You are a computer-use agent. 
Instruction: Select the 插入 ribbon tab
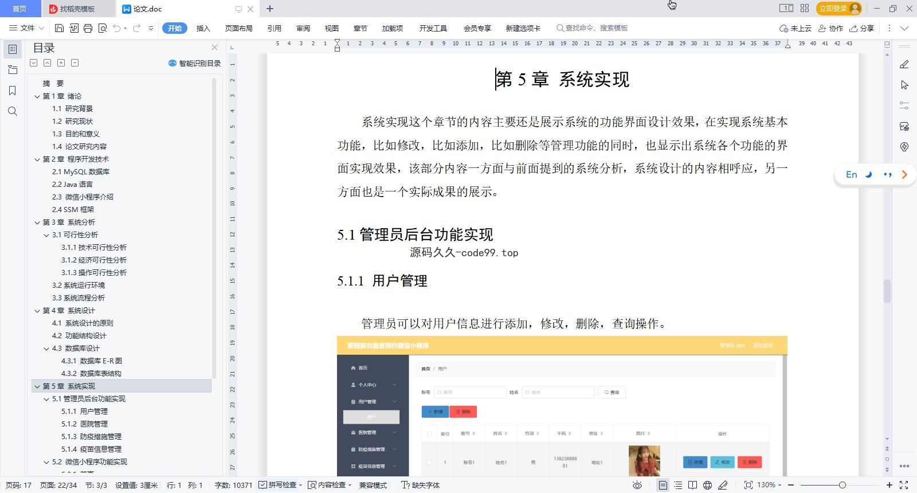(203, 28)
